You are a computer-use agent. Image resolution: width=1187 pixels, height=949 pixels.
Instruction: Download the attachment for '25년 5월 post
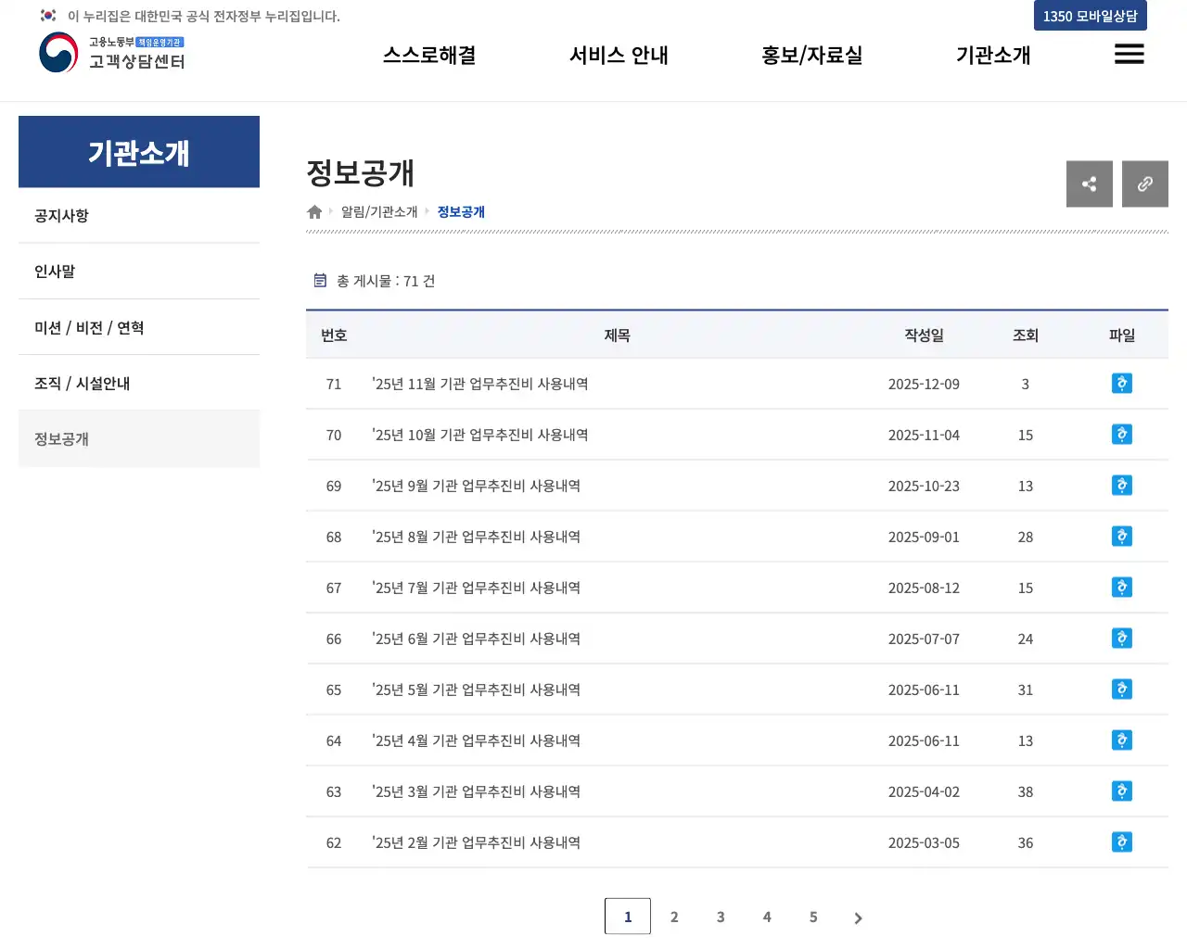point(1122,689)
